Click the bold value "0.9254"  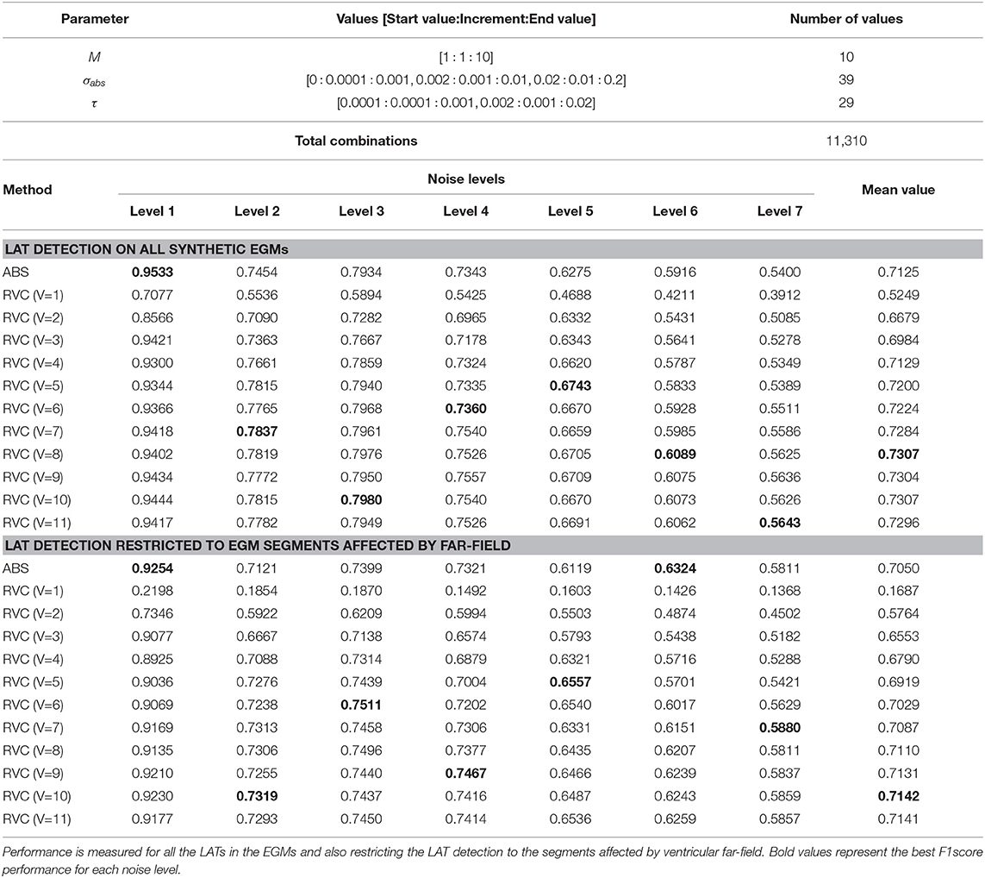pyautogui.click(x=152, y=568)
